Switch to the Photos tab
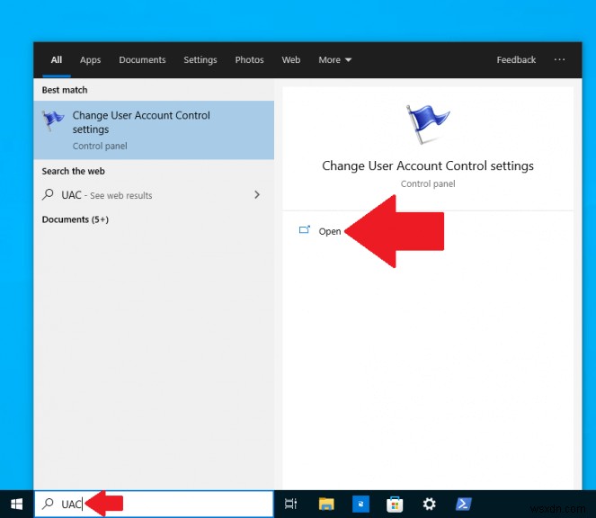This screenshot has width=596, height=518. click(249, 59)
